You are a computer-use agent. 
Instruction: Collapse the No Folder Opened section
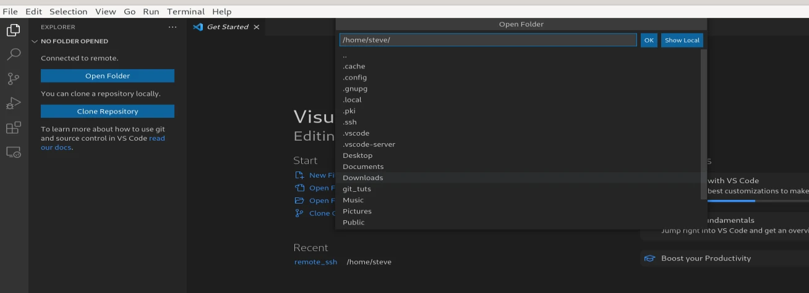point(35,41)
